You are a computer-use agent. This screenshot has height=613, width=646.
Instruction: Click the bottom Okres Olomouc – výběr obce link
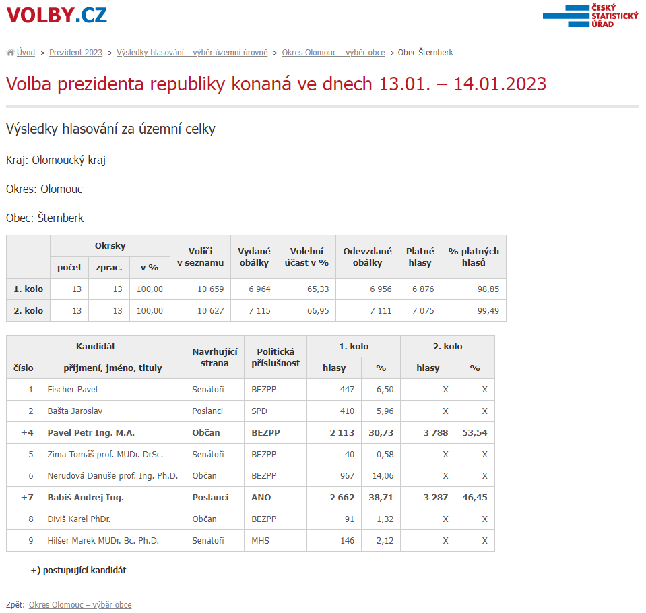pyautogui.click(x=80, y=605)
